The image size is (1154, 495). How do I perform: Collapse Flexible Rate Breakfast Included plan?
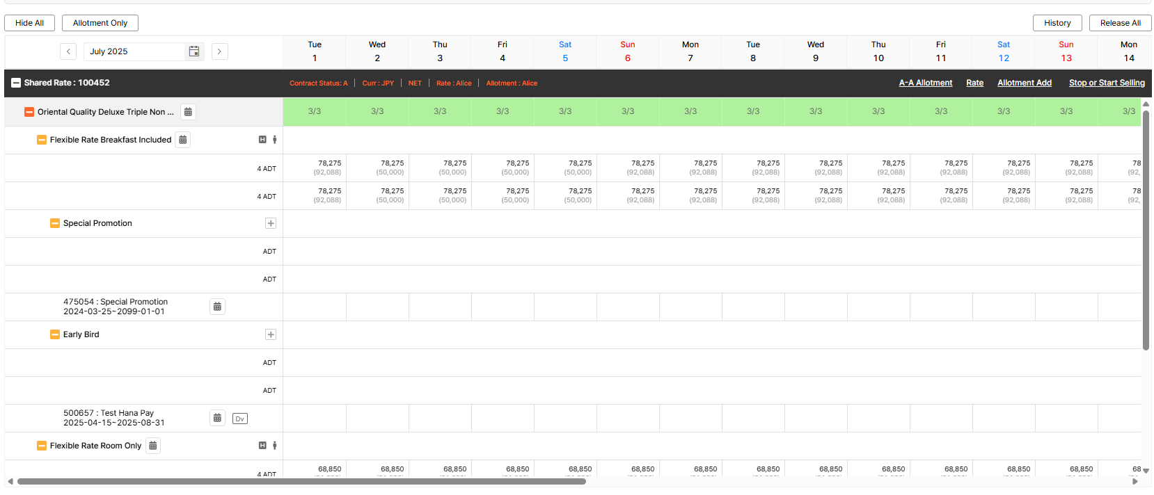pos(42,140)
